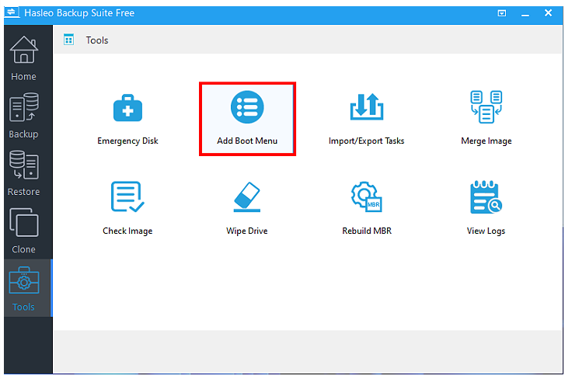This screenshot has height=379, width=572.
Task: Go to Home in sidebar
Action: 24,58
